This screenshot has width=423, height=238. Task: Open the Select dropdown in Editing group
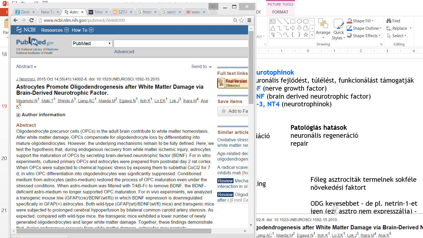click(x=397, y=36)
